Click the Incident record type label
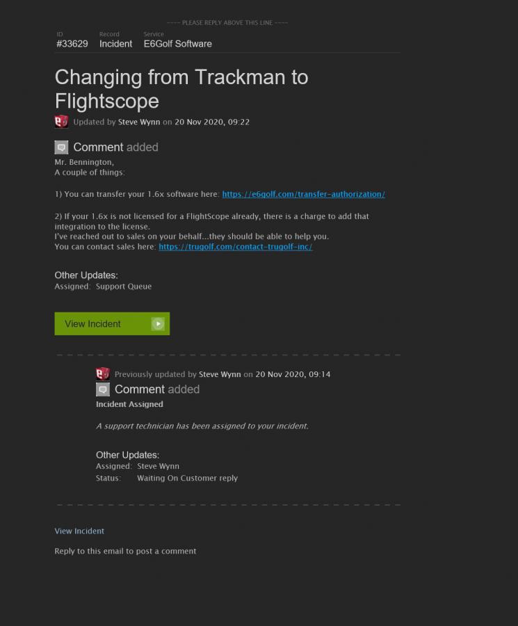This screenshot has height=626, width=518. [x=115, y=44]
